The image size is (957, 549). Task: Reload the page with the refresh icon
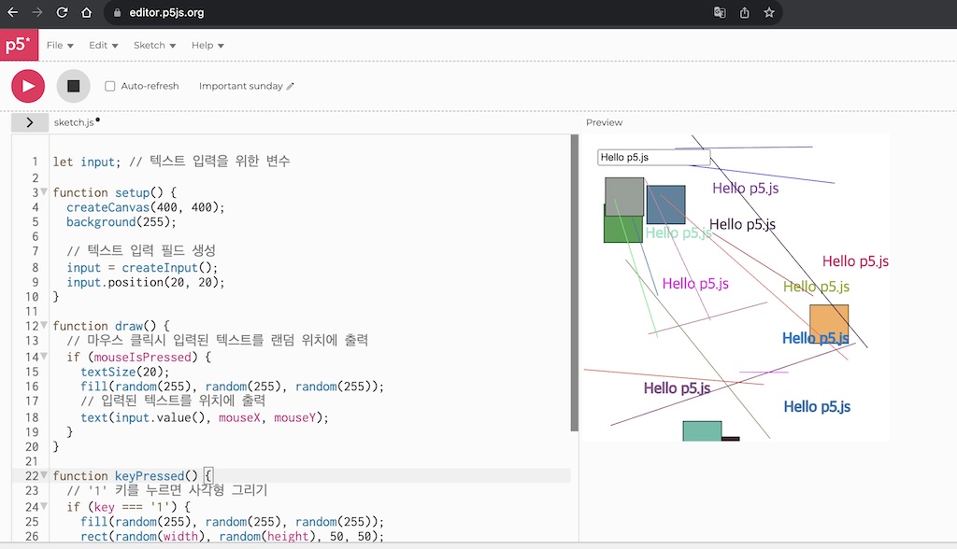pyautogui.click(x=62, y=12)
